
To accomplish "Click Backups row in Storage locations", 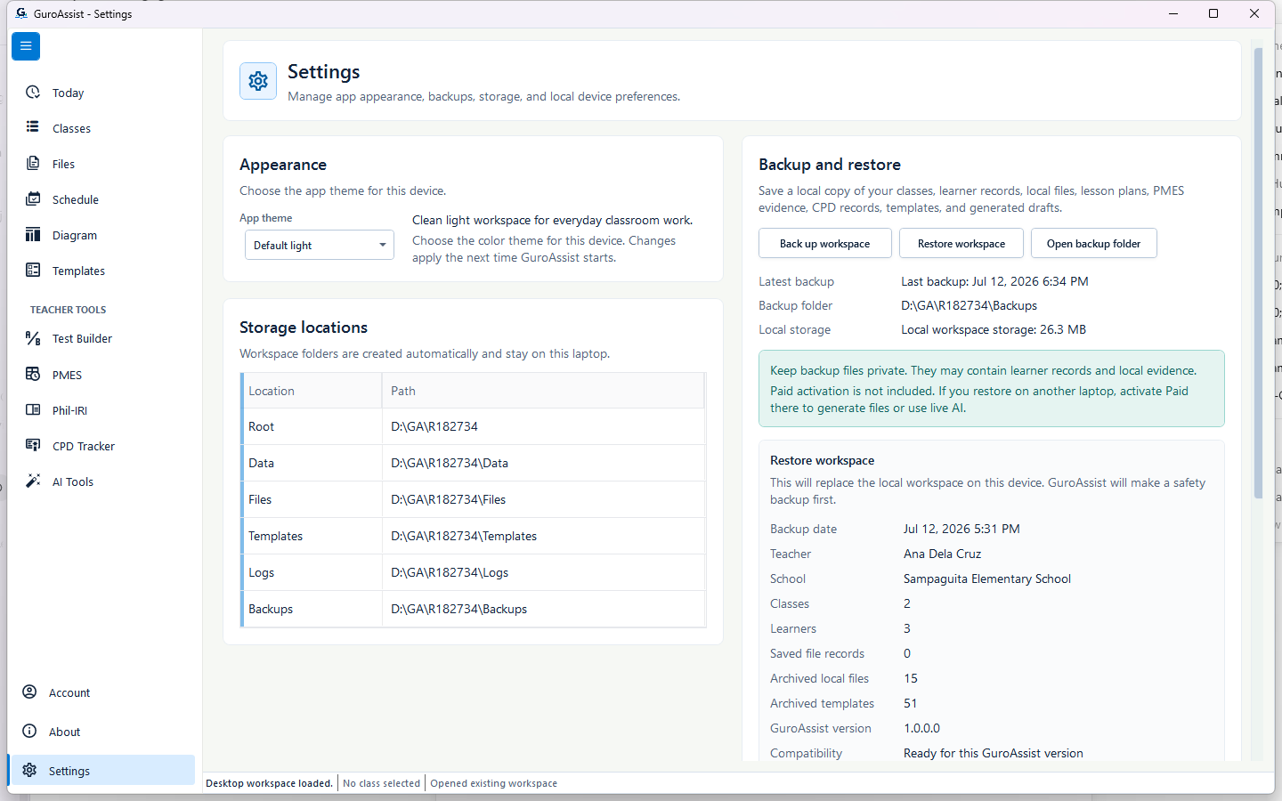I will [x=474, y=609].
